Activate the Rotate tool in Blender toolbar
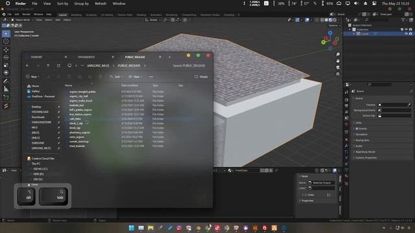This screenshot has width=415, height=233. tap(6, 58)
